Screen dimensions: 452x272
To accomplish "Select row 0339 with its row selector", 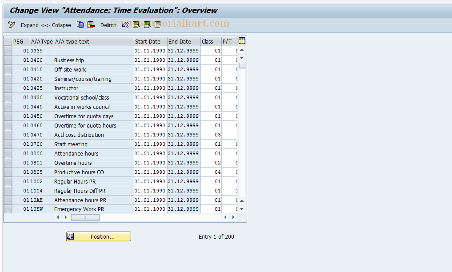I will 8,51.
